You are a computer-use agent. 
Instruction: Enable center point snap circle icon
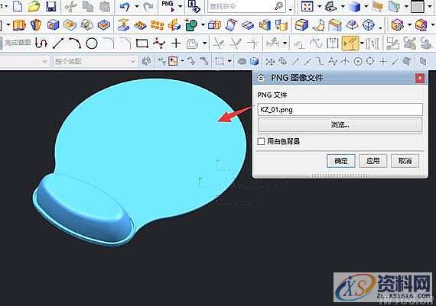(x=358, y=61)
